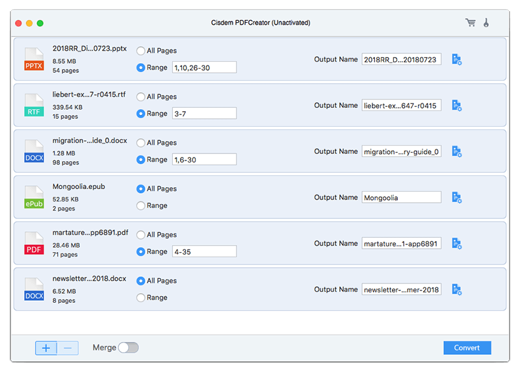Click the 28.46 MB file size text
Screen dimensions: 520x373
[66, 246]
